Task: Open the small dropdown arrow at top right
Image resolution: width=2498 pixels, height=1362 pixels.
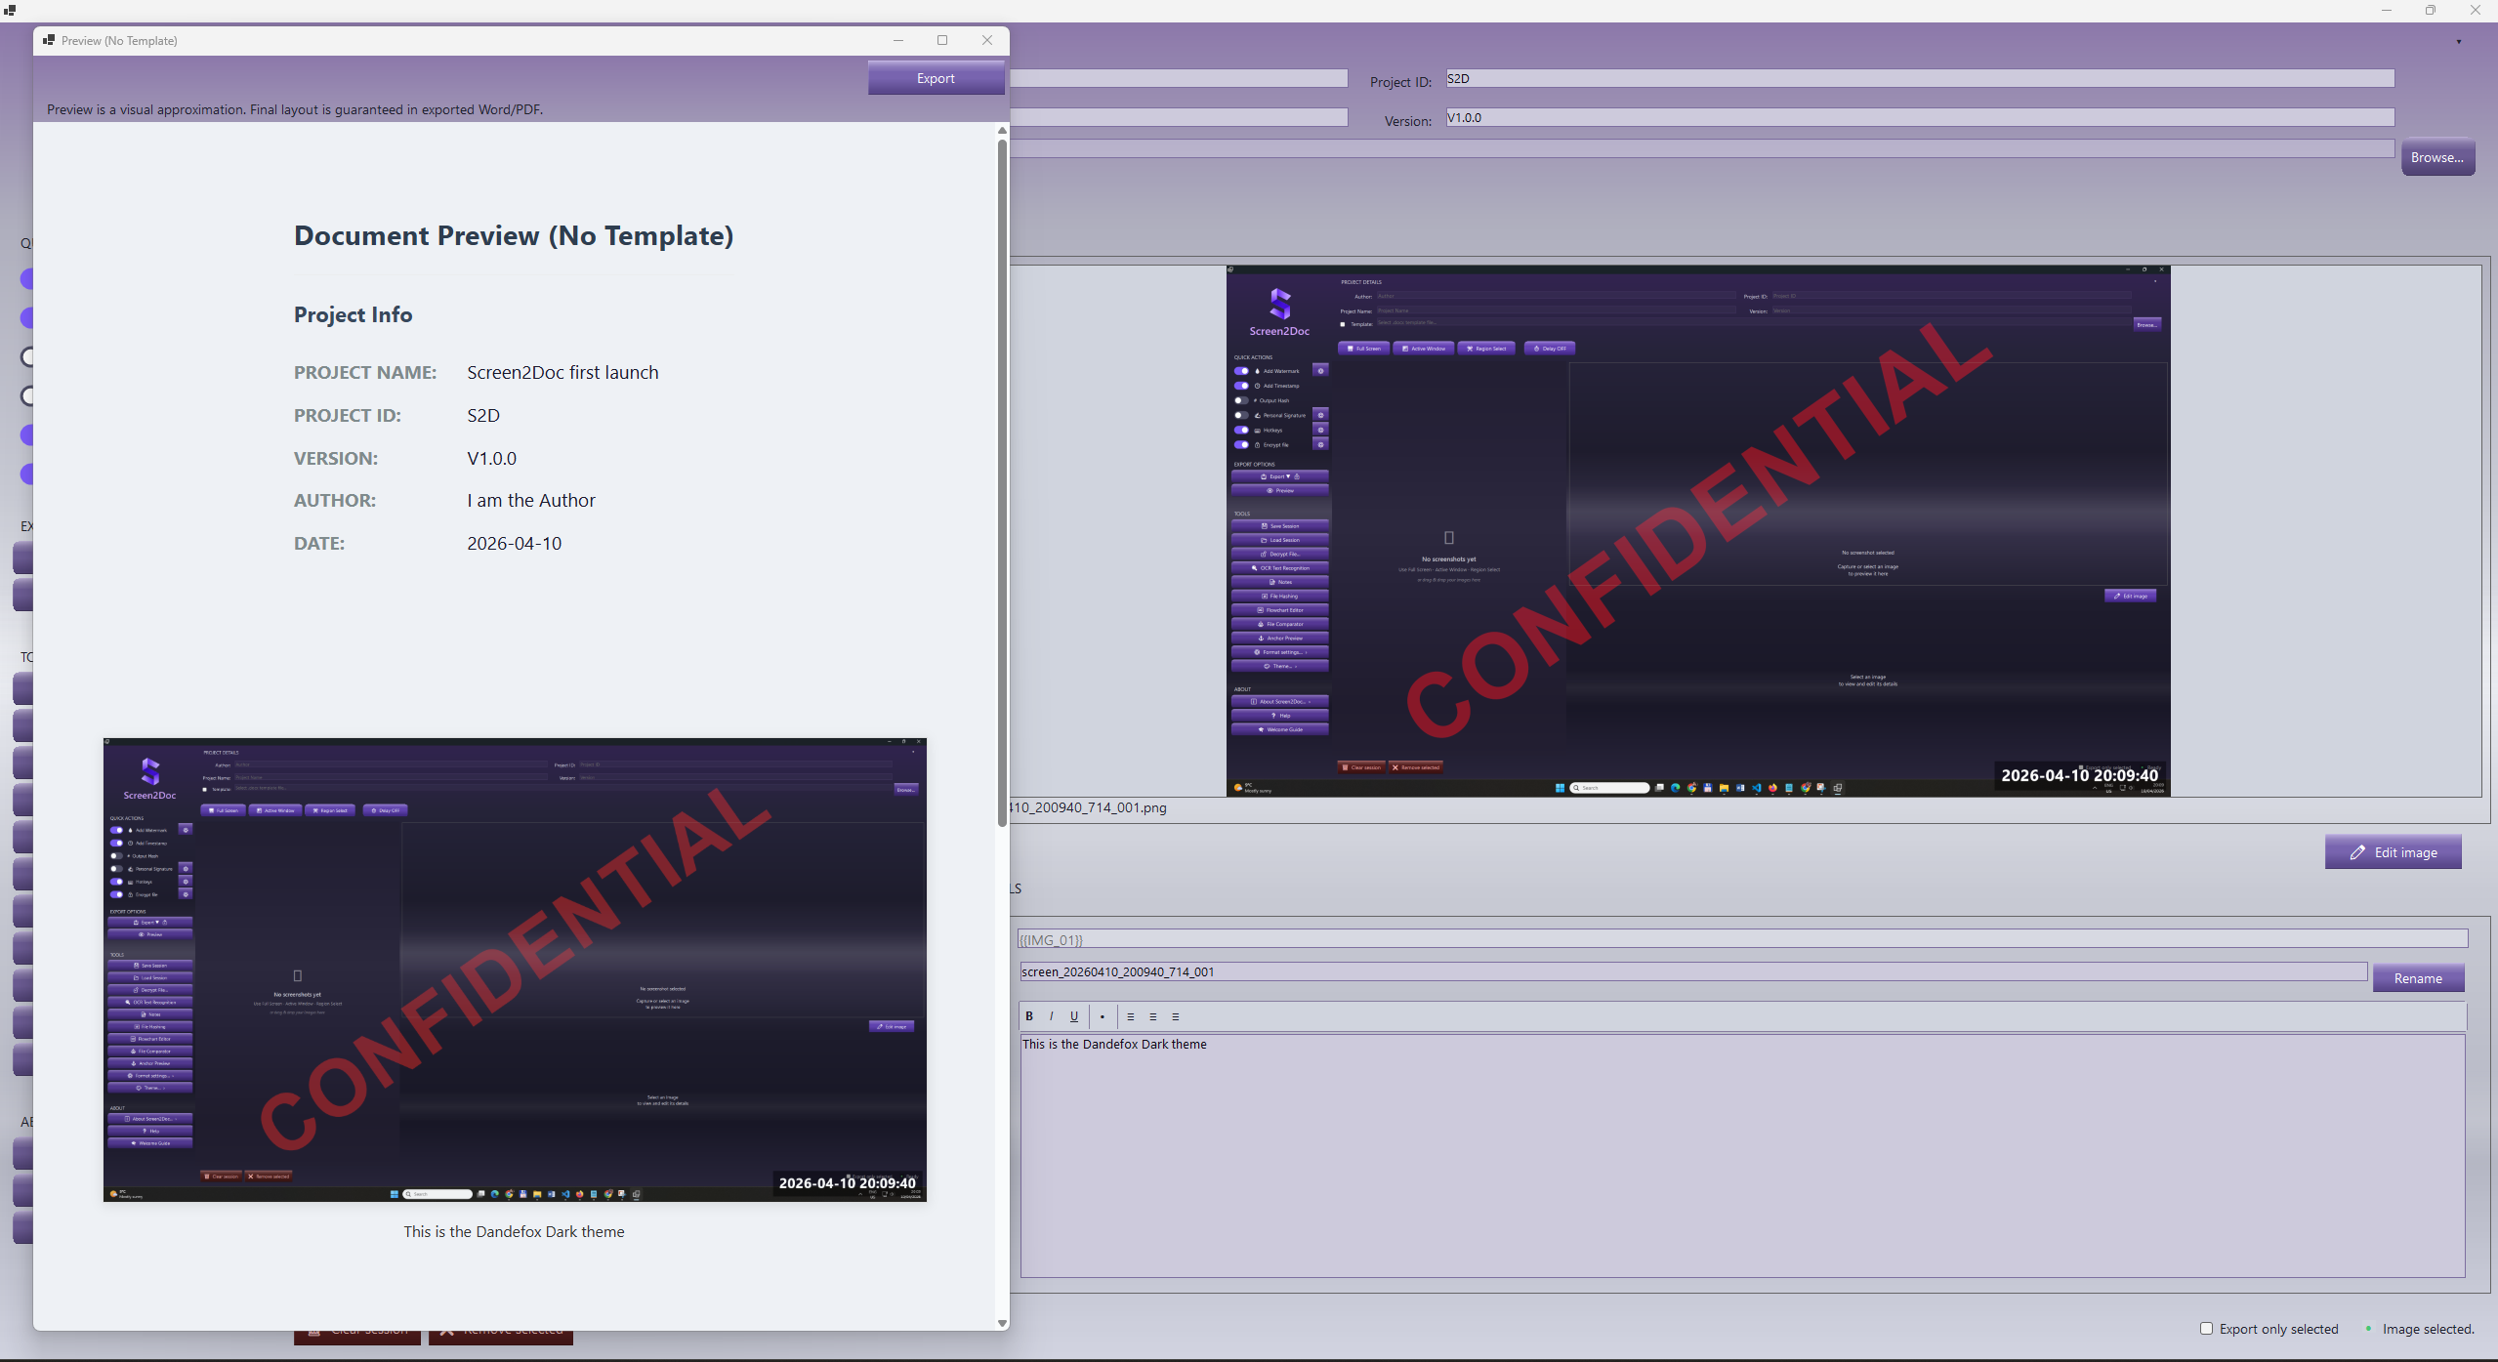Action: tap(2458, 42)
